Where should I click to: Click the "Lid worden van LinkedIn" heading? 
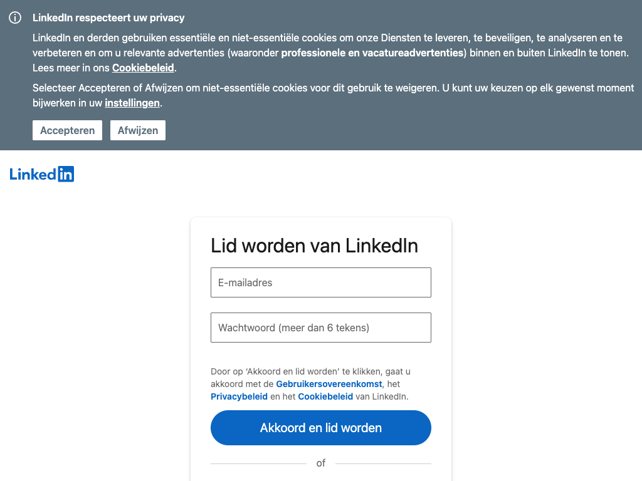(314, 246)
